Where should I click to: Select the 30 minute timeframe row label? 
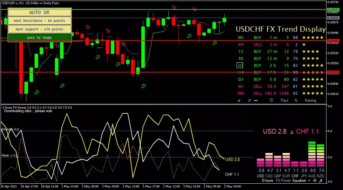click(x=241, y=59)
